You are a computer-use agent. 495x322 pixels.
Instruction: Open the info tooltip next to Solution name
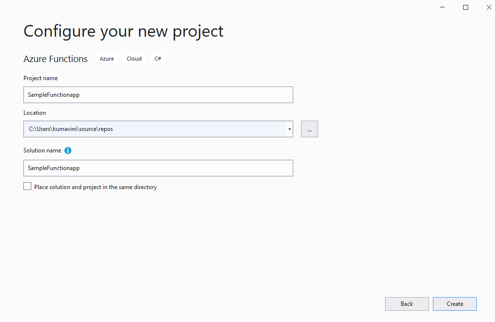(68, 150)
